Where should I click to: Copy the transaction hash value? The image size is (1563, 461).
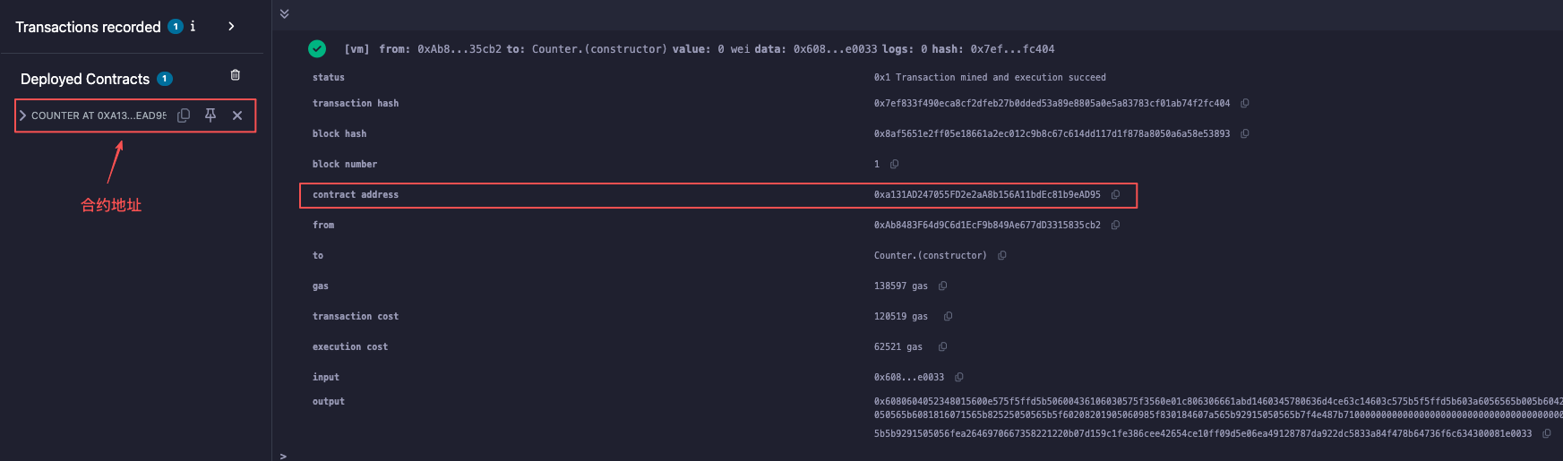pyautogui.click(x=1245, y=104)
